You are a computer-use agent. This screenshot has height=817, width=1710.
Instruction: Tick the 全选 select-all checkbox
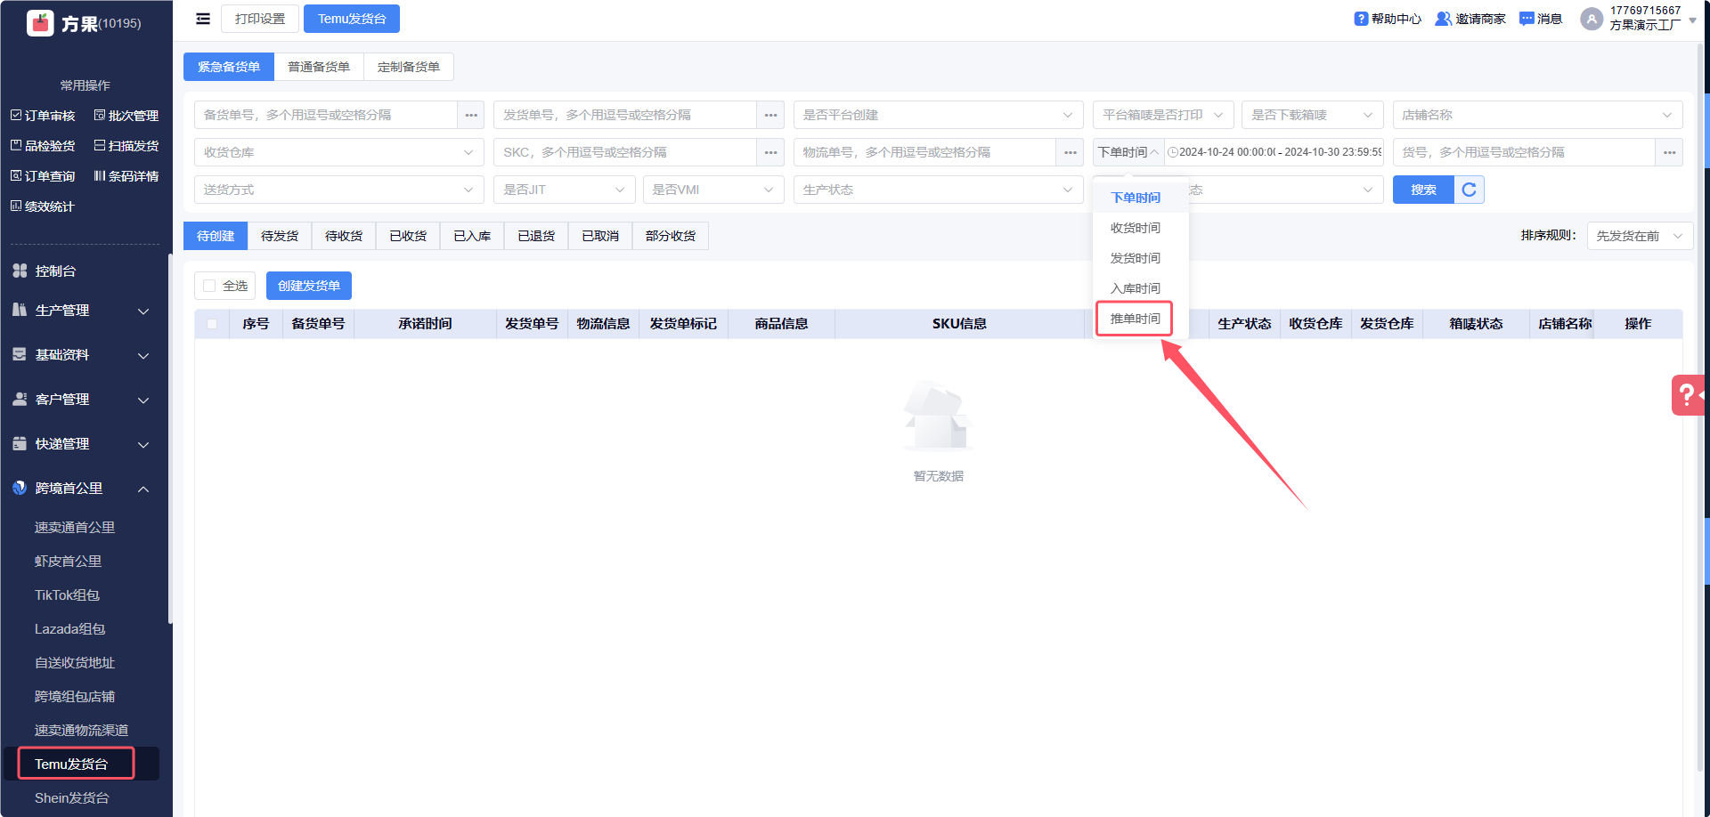pyautogui.click(x=209, y=286)
